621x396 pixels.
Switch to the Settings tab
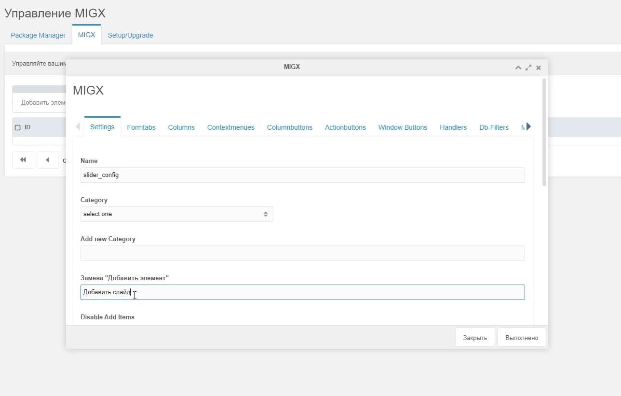(x=102, y=127)
